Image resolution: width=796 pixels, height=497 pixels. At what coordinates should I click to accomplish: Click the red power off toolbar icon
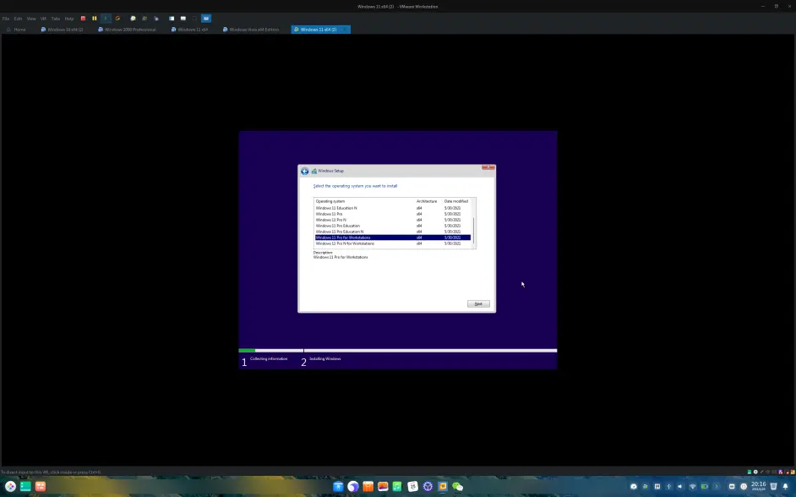[83, 19]
